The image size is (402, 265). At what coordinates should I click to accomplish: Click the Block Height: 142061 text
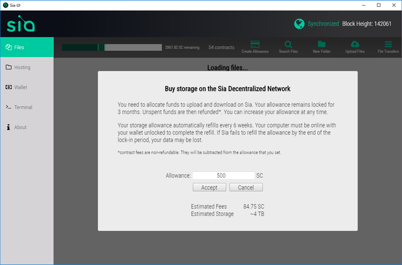[x=367, y=24]
